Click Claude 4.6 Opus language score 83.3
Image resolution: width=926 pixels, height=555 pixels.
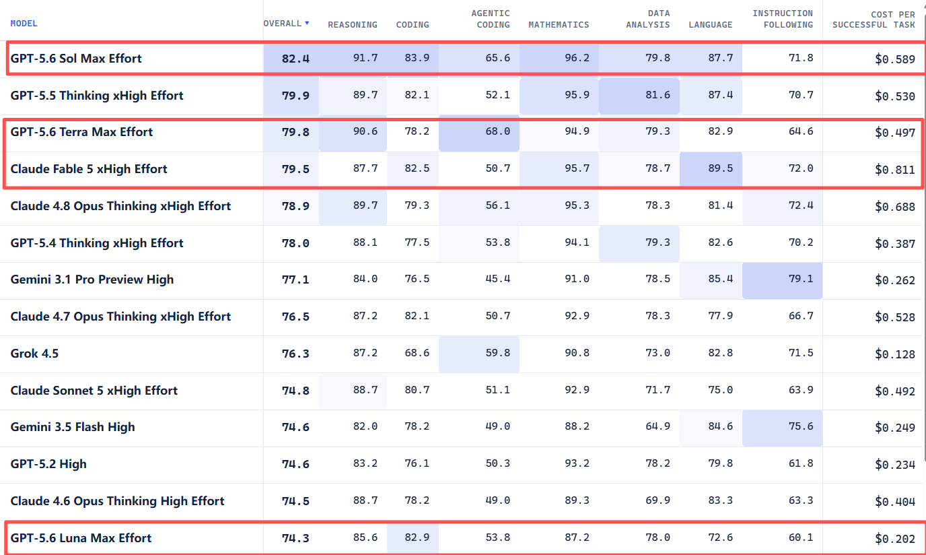(720, 500)
